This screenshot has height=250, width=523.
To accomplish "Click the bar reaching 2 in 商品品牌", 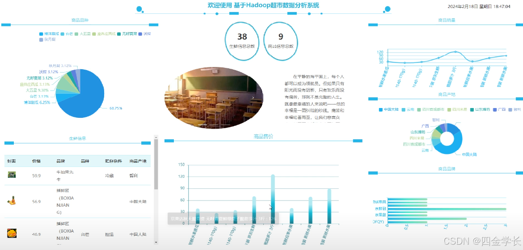I will click(x=427, y=219).
